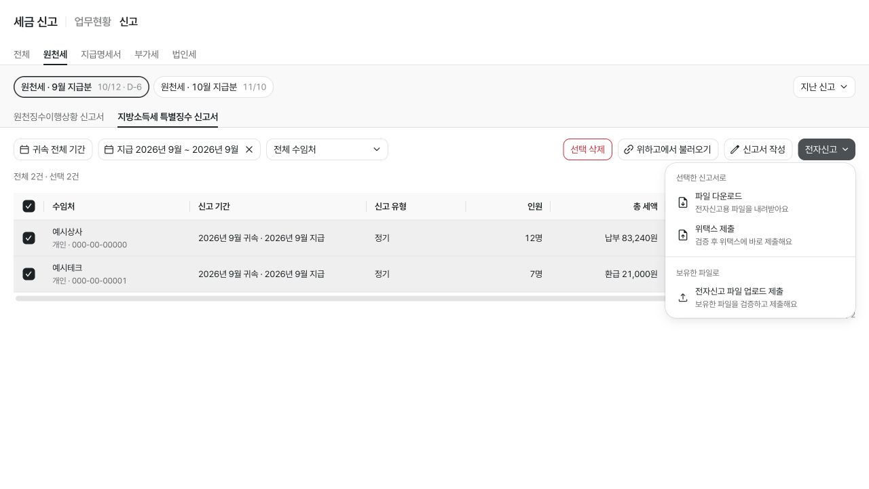869x489 pixels.
Task: Click the 환급 21,000원 amount cell
Action: pyautogui.click(x=631, y=274)
